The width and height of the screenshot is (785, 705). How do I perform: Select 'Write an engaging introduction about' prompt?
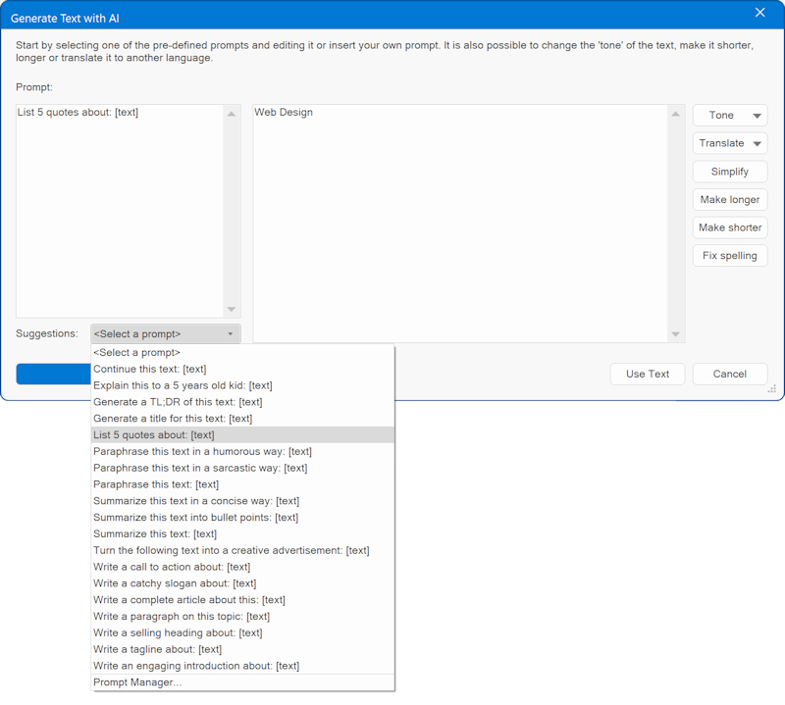(242, 667)
